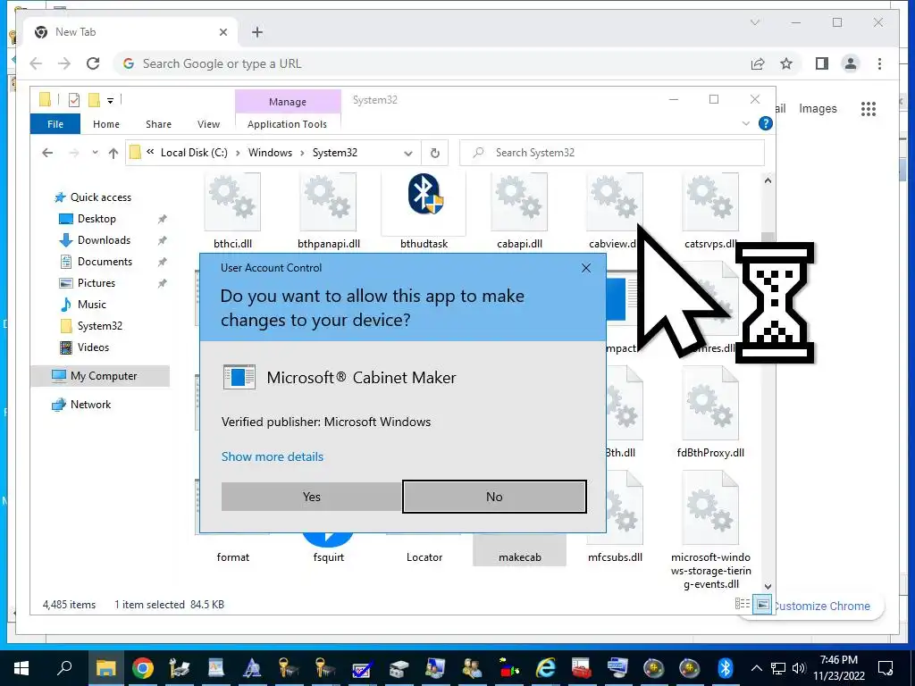This screenshot has width=915, height=686.
Task: Open Windows Start menu
Action: 21,668
